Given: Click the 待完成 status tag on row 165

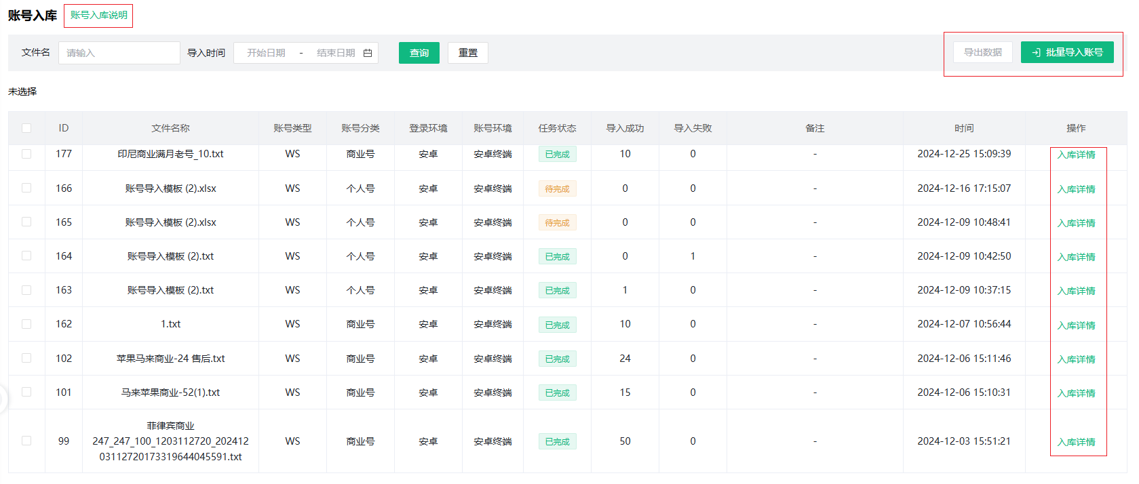Looking at the screenshot, I should tap(557, 223).
